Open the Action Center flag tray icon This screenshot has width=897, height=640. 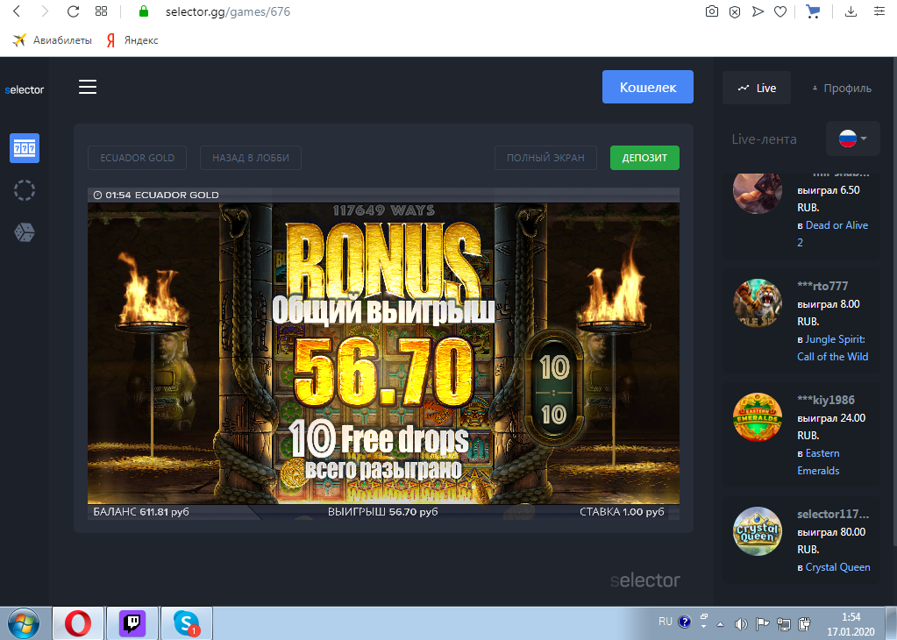pyautogui.click(x=762, y=624)
